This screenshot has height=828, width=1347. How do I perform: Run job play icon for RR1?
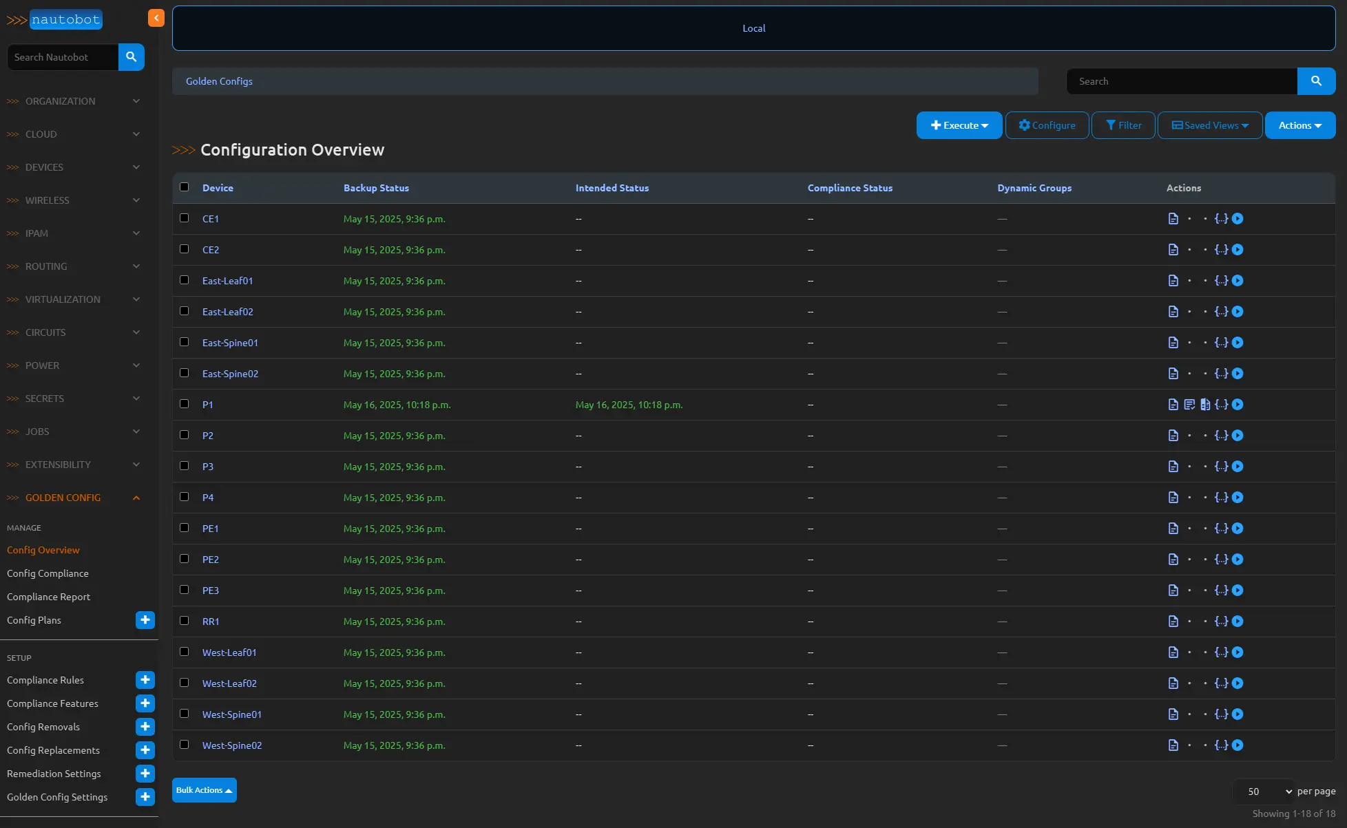(1238, 622)
